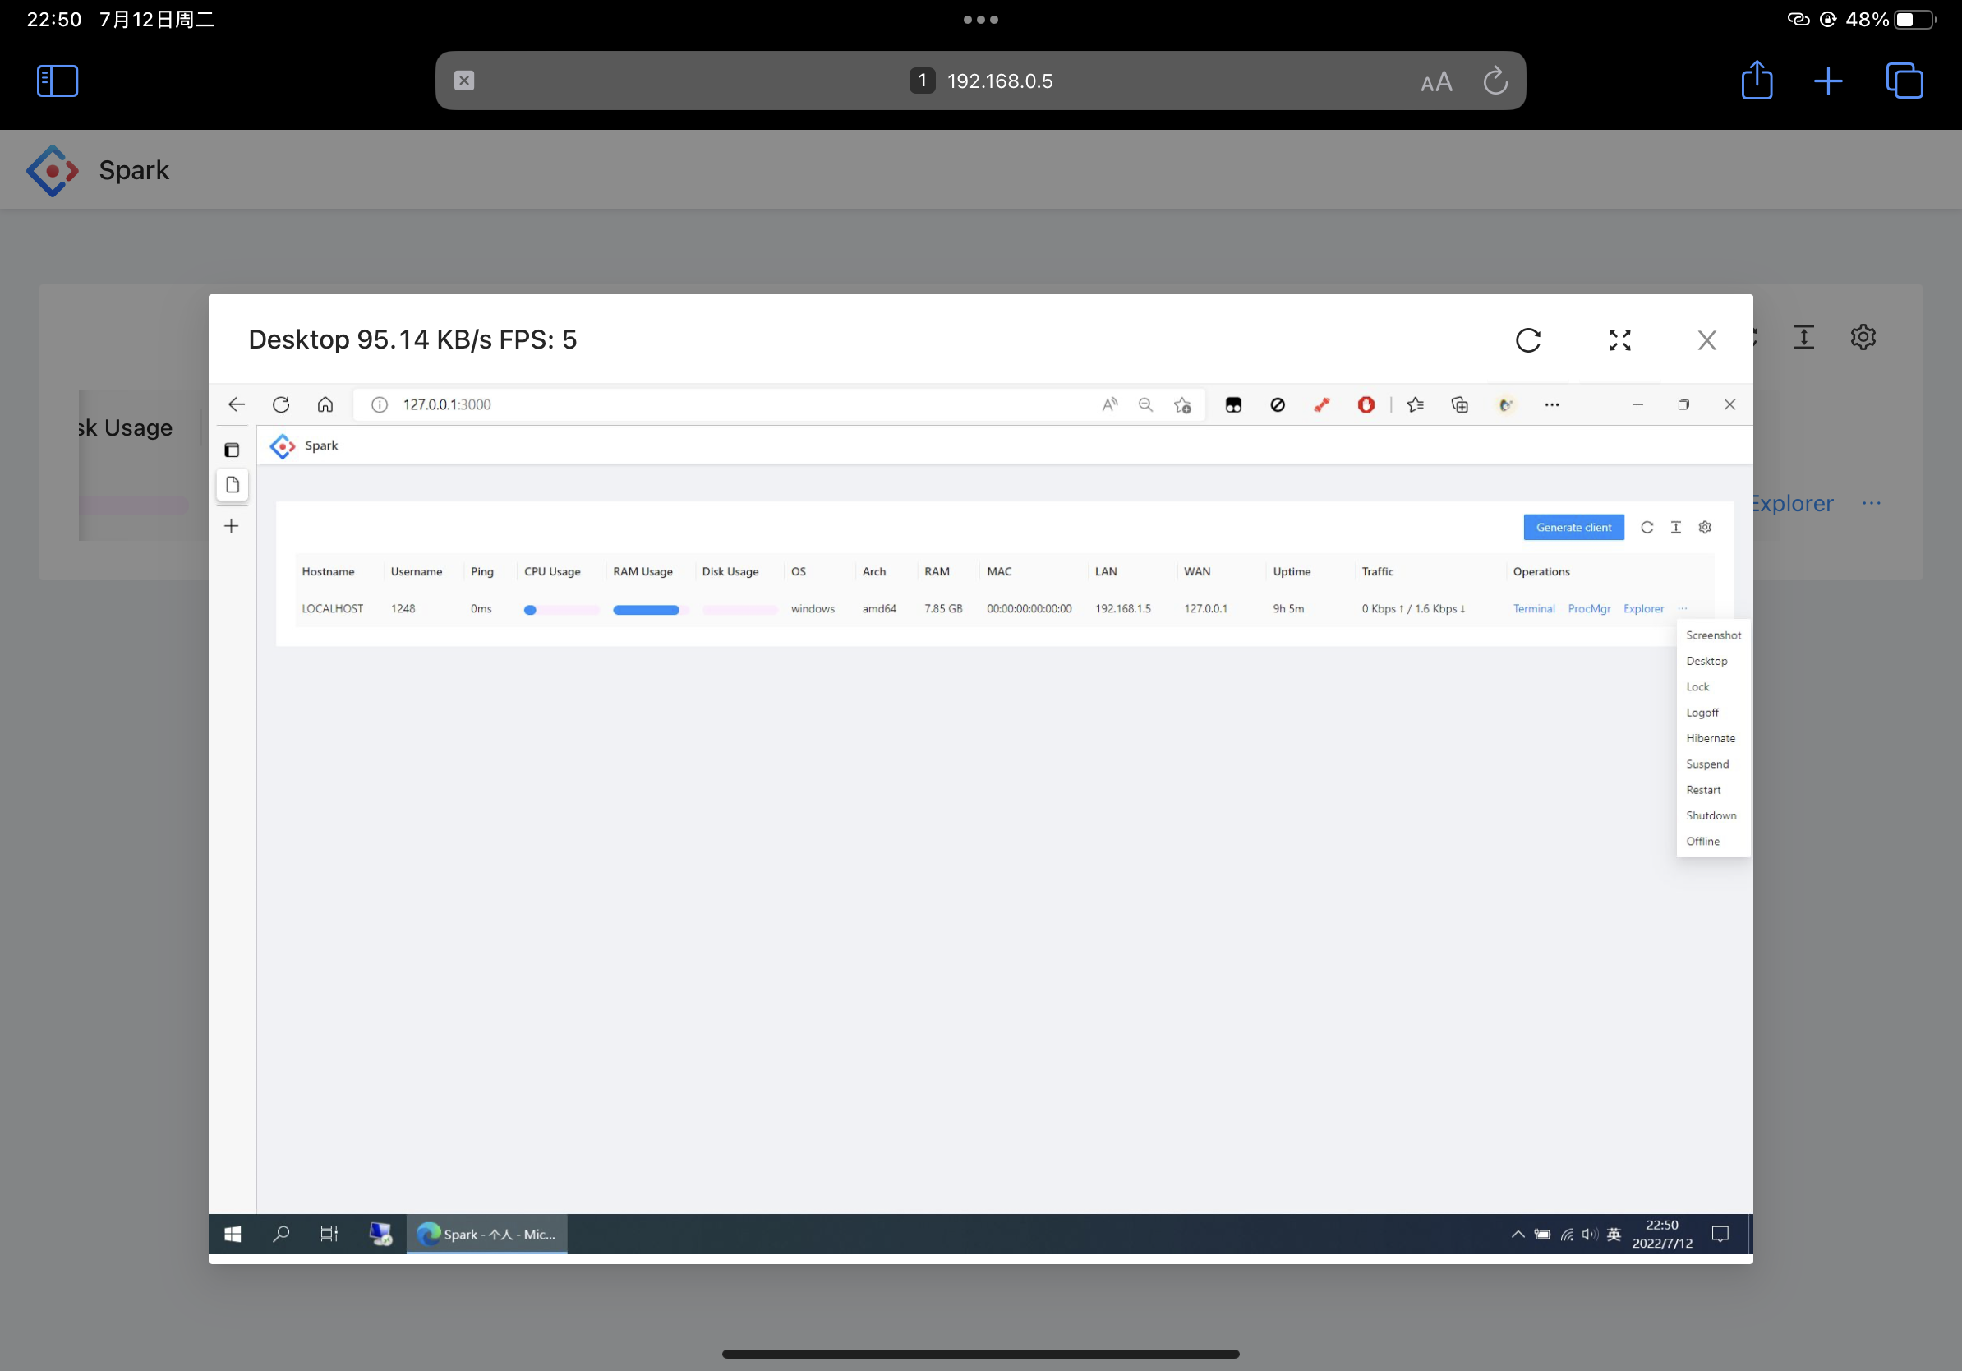This screenshot has width=1962, height=1371.
Task: Add the page to Edge favorites
Action: (x=1181, y=404)
